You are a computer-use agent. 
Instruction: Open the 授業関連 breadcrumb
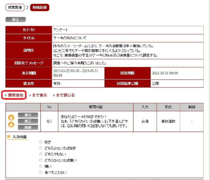(15, 7)
